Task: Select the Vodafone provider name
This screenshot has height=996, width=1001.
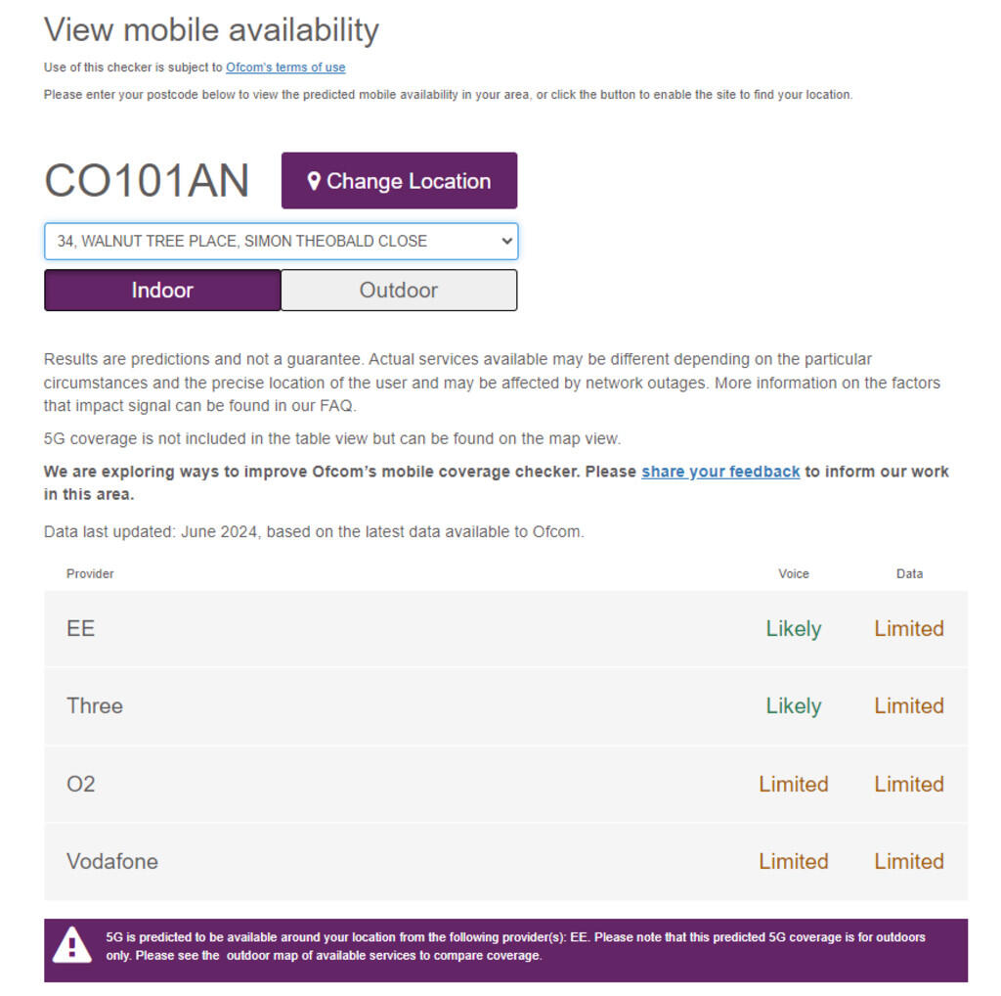Action: coord(112,861)
